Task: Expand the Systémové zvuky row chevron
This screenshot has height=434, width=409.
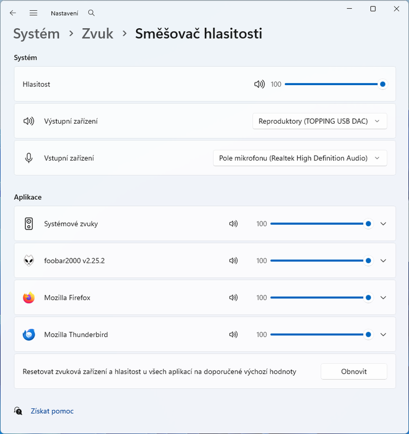Action: tap(384, 224)
